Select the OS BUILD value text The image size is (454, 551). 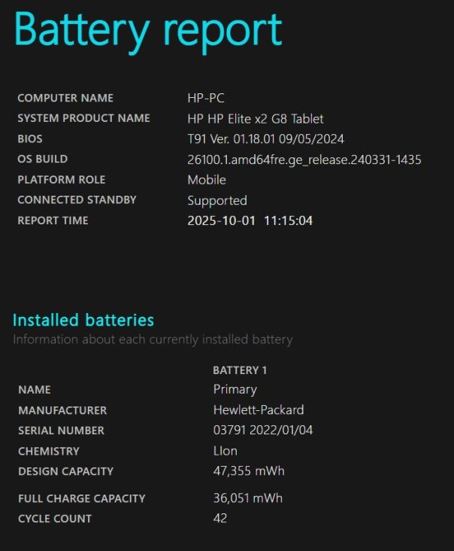click(x=304, y=160)
